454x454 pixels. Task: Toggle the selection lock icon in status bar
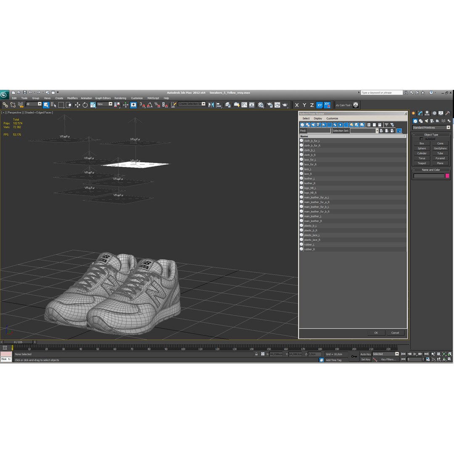[256, 354]
